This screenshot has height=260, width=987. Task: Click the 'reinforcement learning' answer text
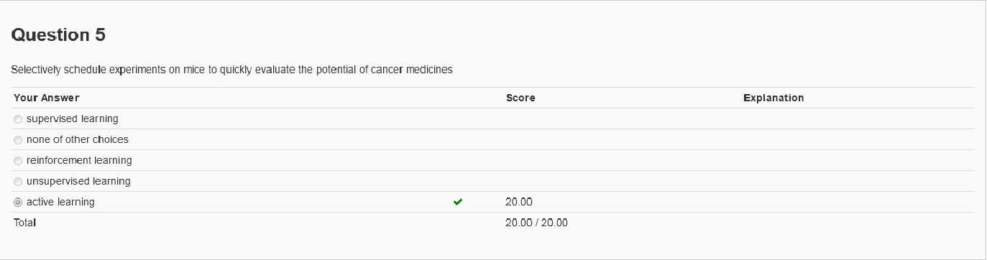point(79,160)
